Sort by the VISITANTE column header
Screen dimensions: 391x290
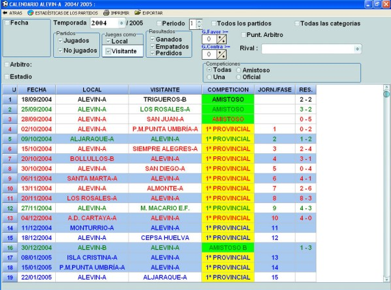pos(165,90)
